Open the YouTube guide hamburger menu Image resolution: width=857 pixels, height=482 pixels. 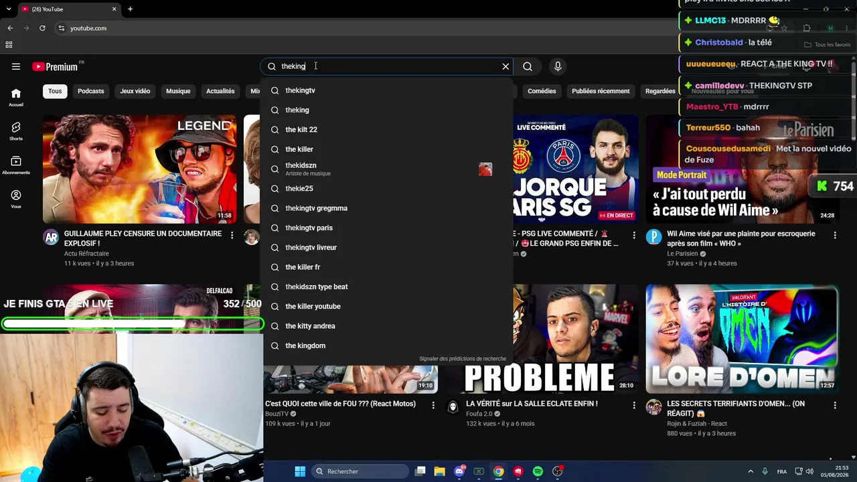click(16, 66)
